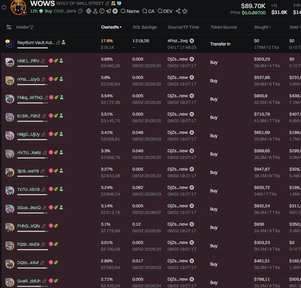Click the SOL Bal/Age column header
This screenshot has height=288, width=301.
[x=145, y=27]
